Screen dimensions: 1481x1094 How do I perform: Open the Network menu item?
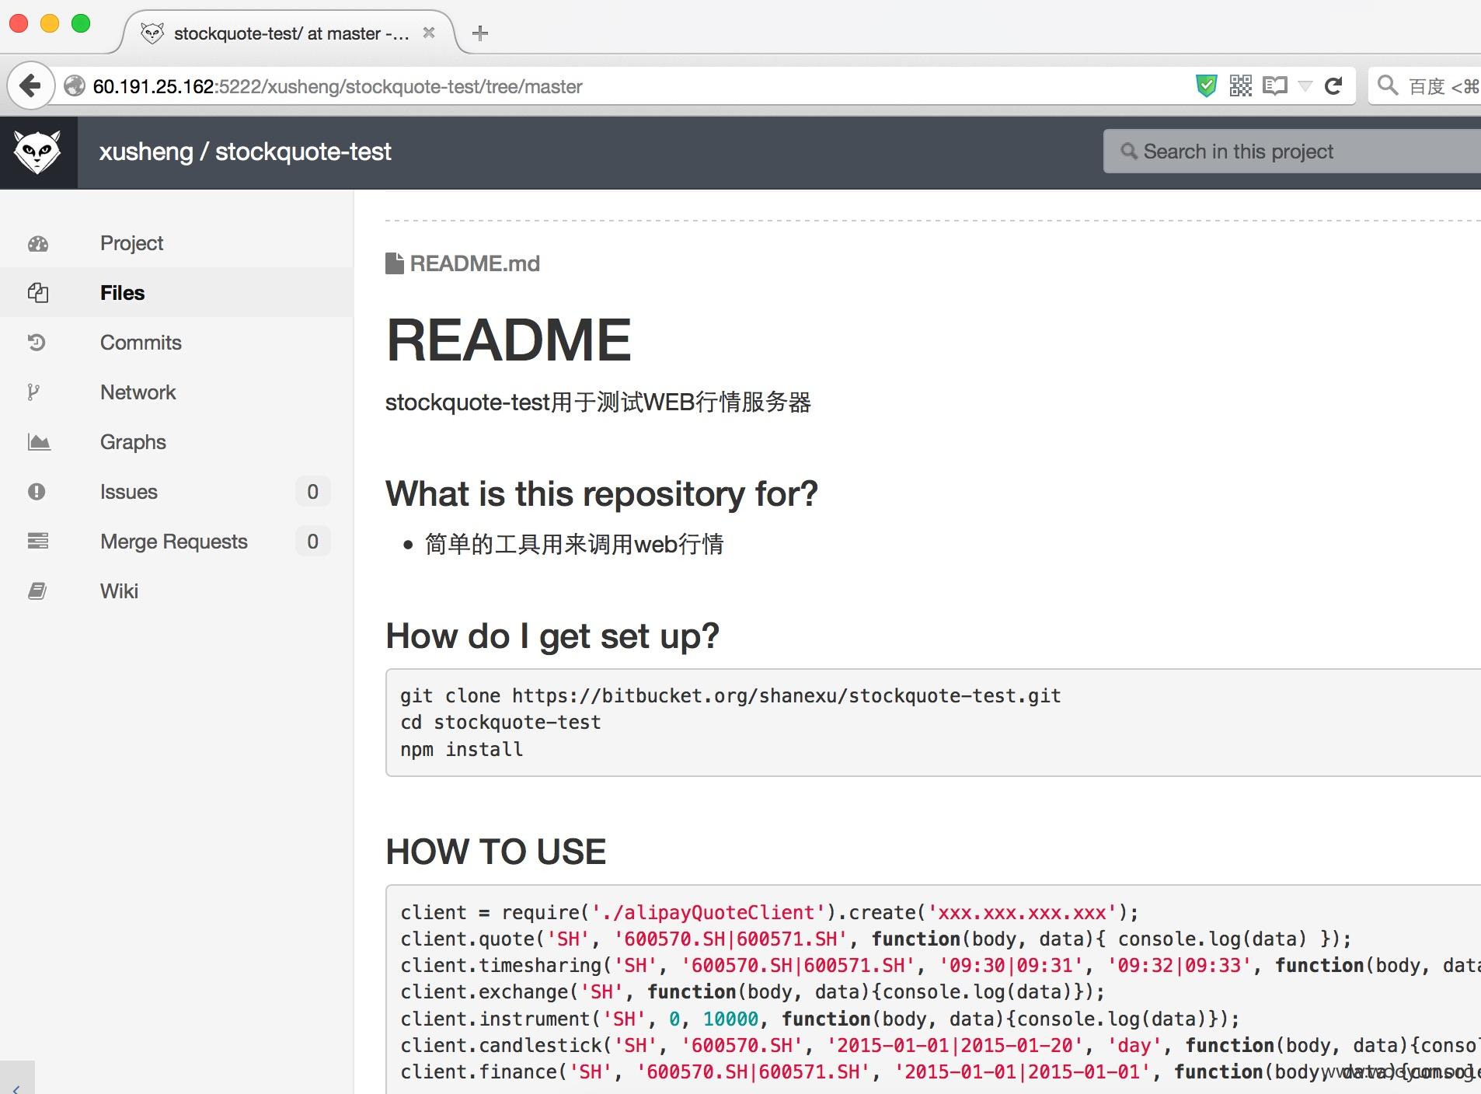click(176, 392)
